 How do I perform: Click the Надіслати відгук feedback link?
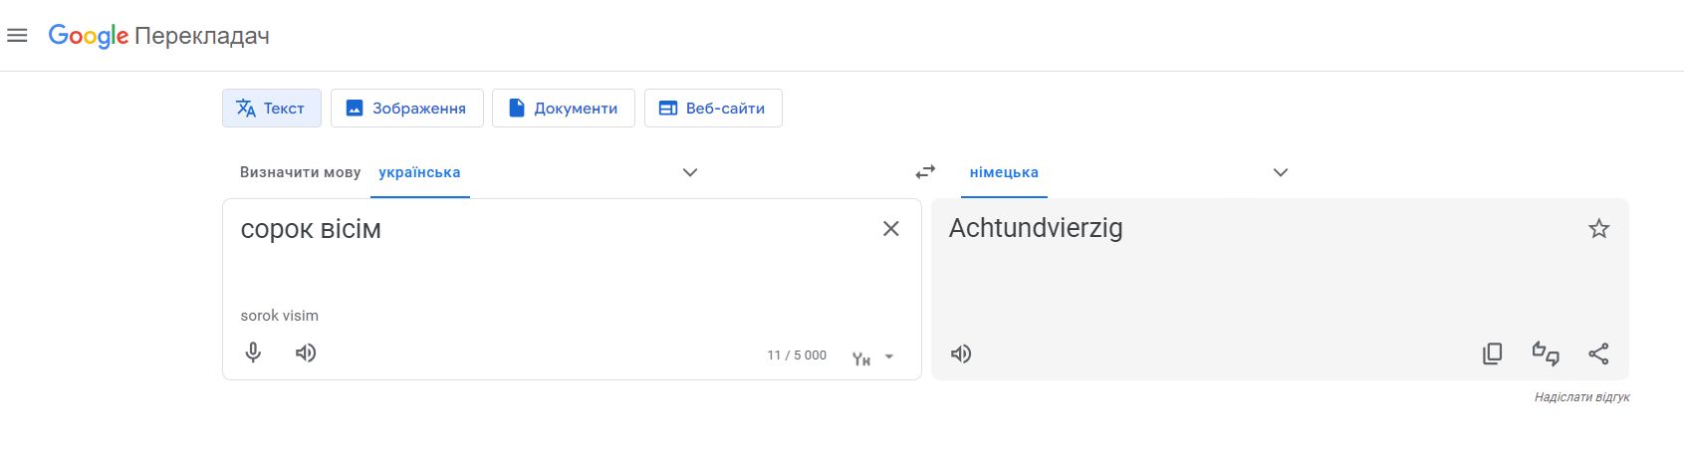1581,397
